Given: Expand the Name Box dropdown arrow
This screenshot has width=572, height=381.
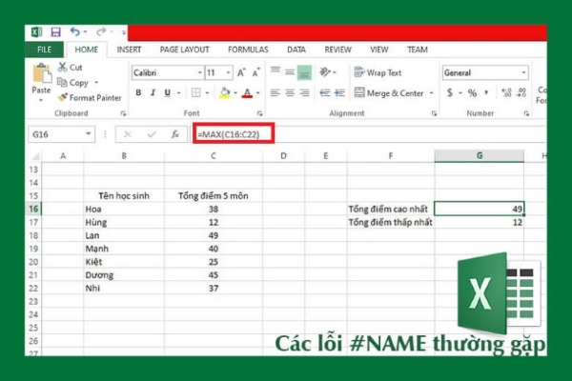Looking at the screenshot, I should pos(90,134).
